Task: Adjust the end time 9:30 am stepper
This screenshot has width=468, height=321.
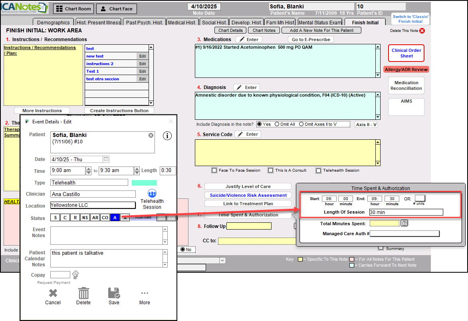Action: tap(137, 171)
